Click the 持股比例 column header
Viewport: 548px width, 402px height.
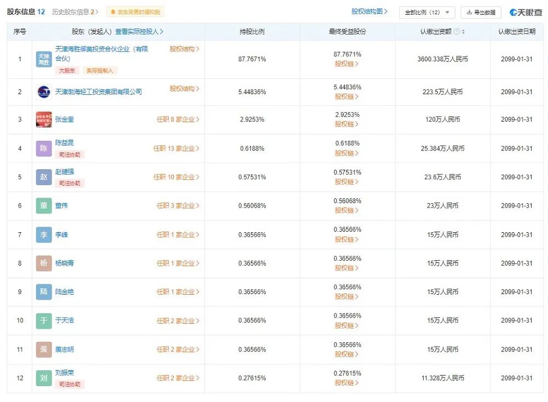tap(252, 32)
